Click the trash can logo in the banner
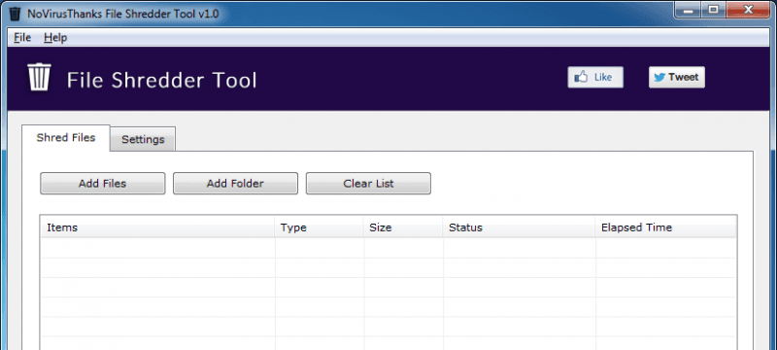Viewport: 777px width, 350px height. pos(39,78)
